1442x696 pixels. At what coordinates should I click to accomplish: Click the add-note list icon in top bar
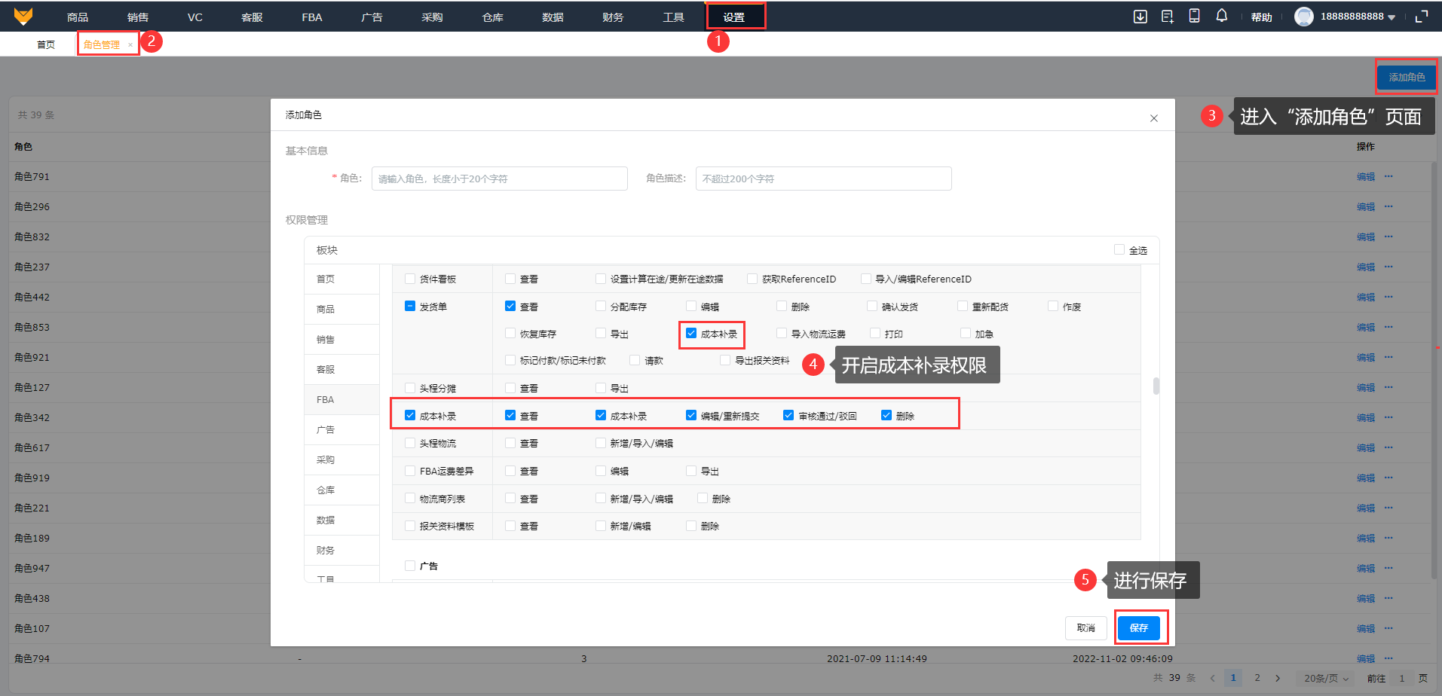tap(1167, 17)
